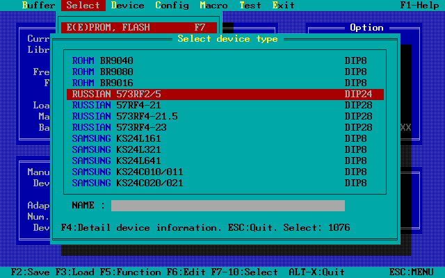Image resolution: width=445 pixels, height=278 pixels.
Task: Choose E(E)PROM, FLASH F7 menu entry
Action: [x=139, y=28]
